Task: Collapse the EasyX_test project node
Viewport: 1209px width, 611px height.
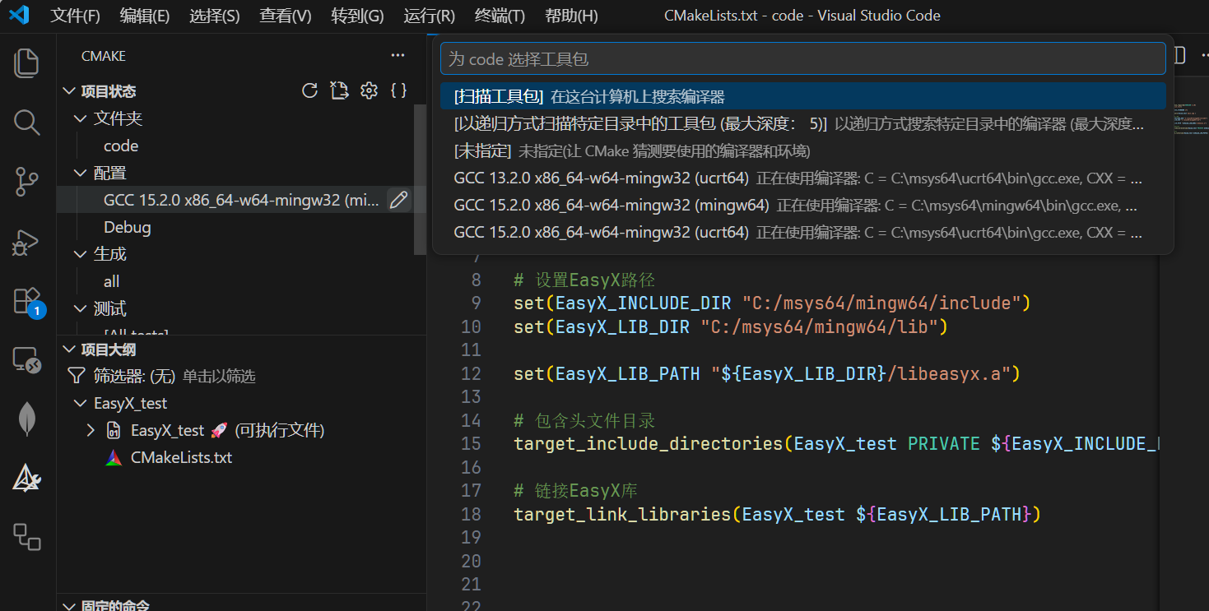Action: (81, 403)
